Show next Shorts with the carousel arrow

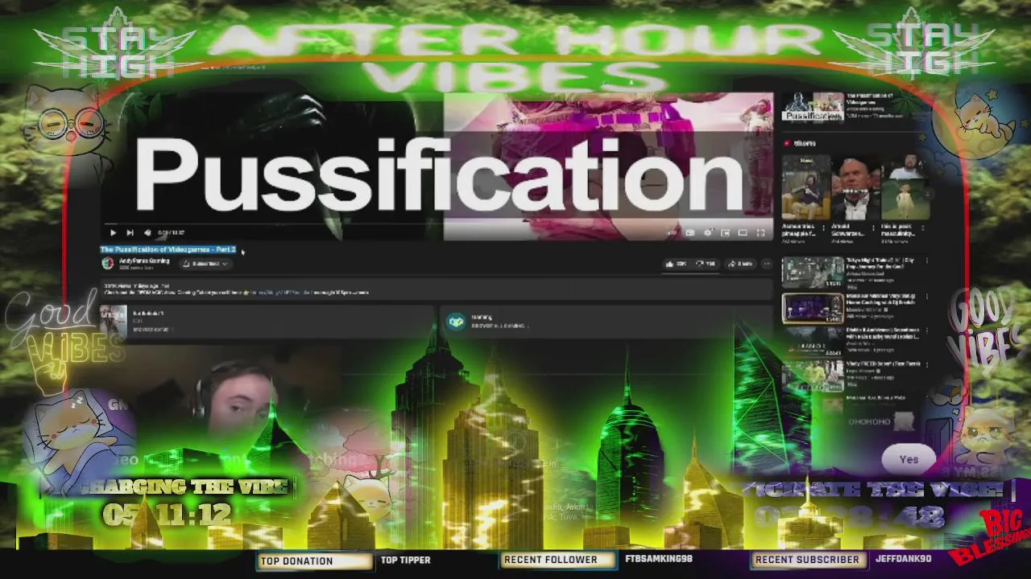(x=927, y=193)
